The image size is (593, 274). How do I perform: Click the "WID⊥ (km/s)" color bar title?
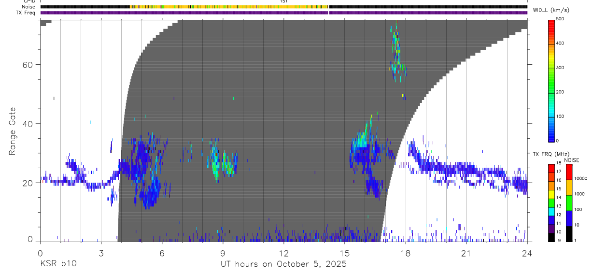(552, 10)
